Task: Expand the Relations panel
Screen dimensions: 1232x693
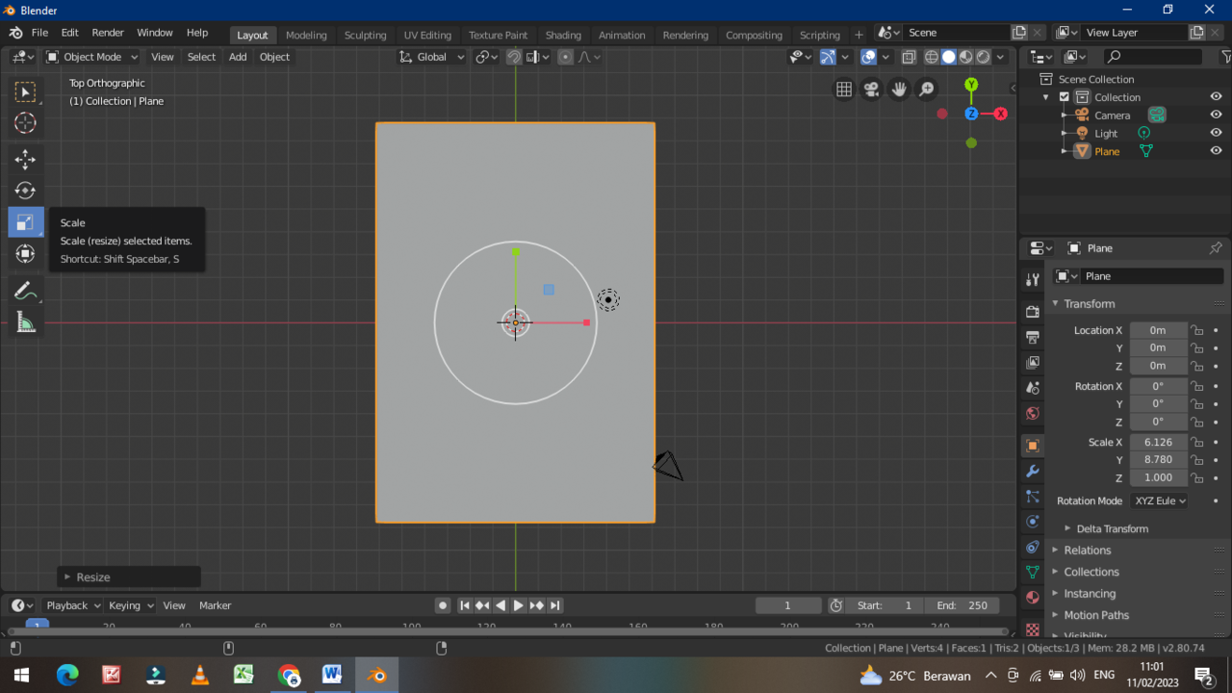Action: [x=1087, y=551]
